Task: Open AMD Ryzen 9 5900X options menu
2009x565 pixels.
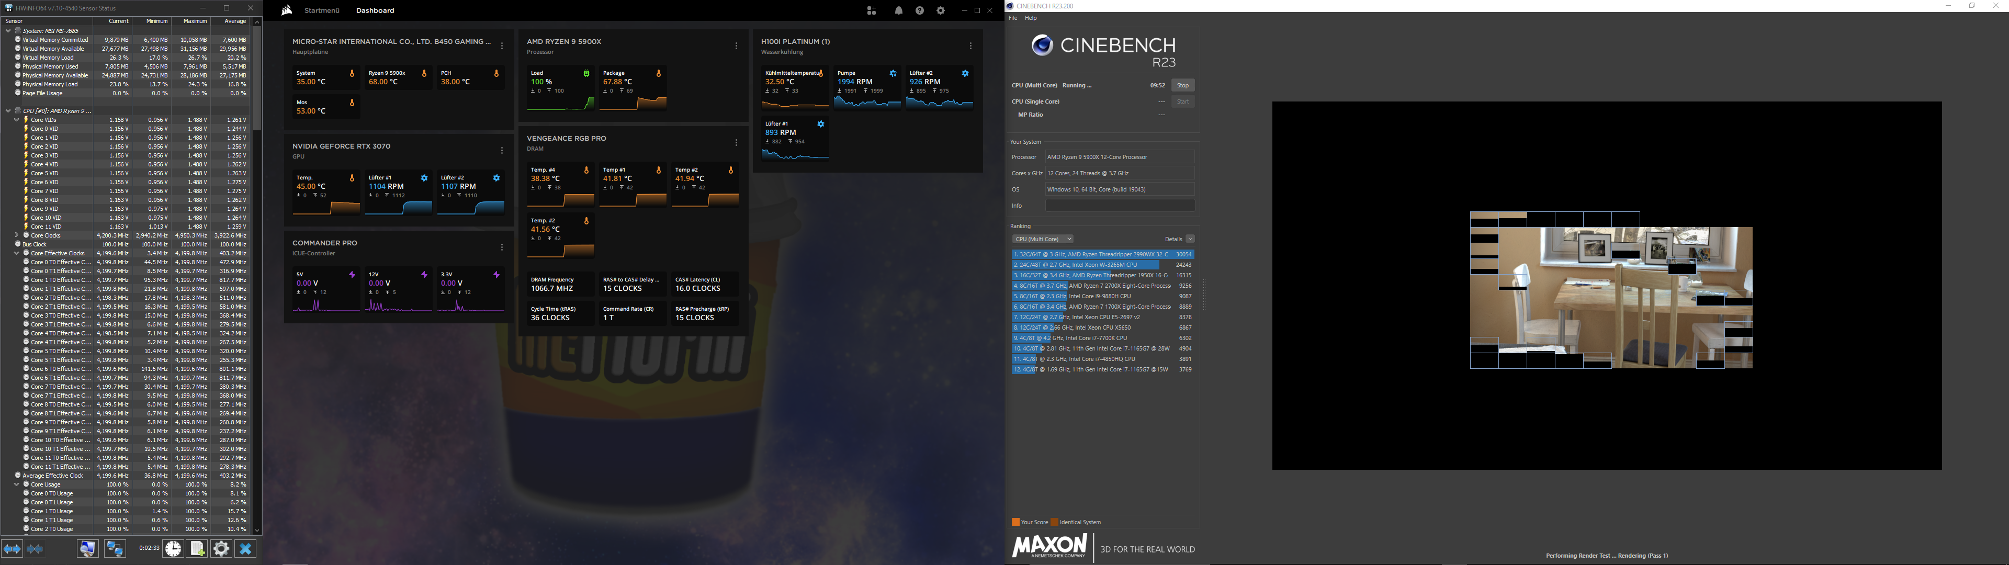Action: click(736, 46)
